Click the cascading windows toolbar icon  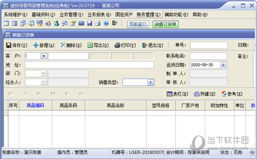23,24
